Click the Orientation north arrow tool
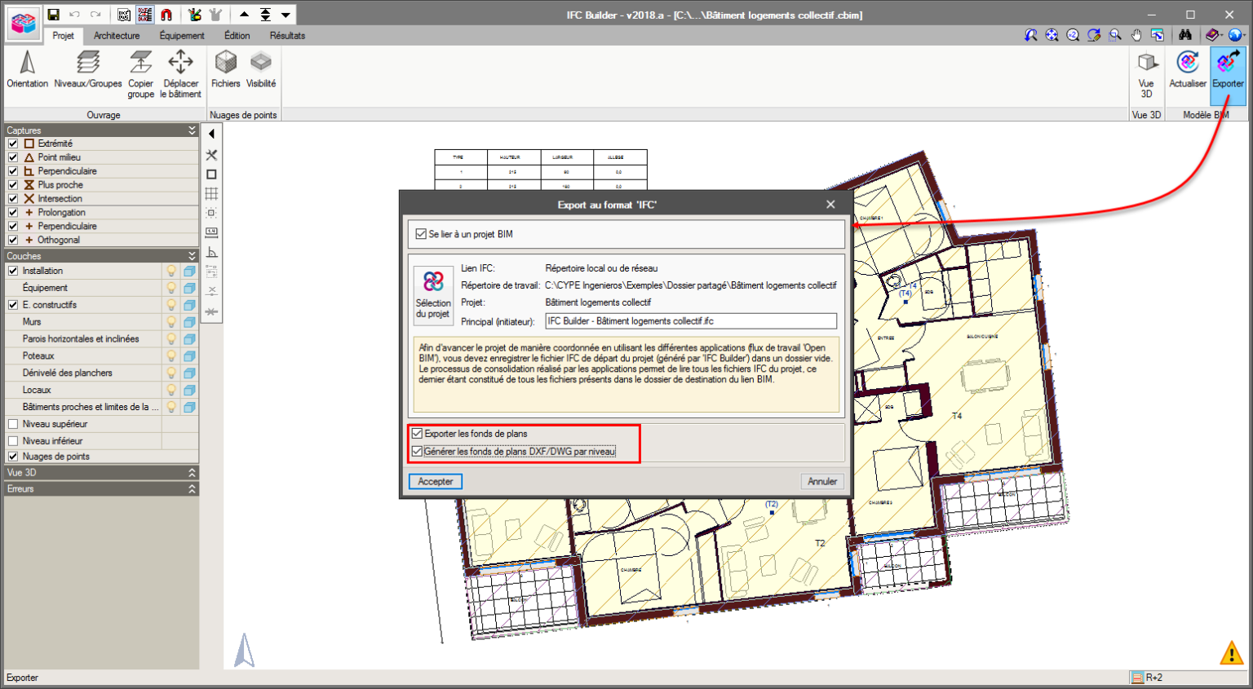1253x689 pixels. pyautogui.click(x=28, y=70)
